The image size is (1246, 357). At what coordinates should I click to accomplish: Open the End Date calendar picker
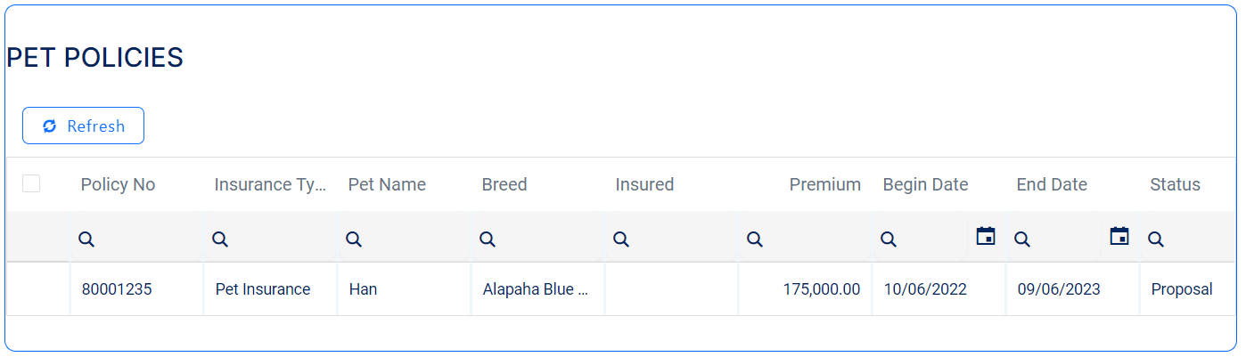(1119, 237)
